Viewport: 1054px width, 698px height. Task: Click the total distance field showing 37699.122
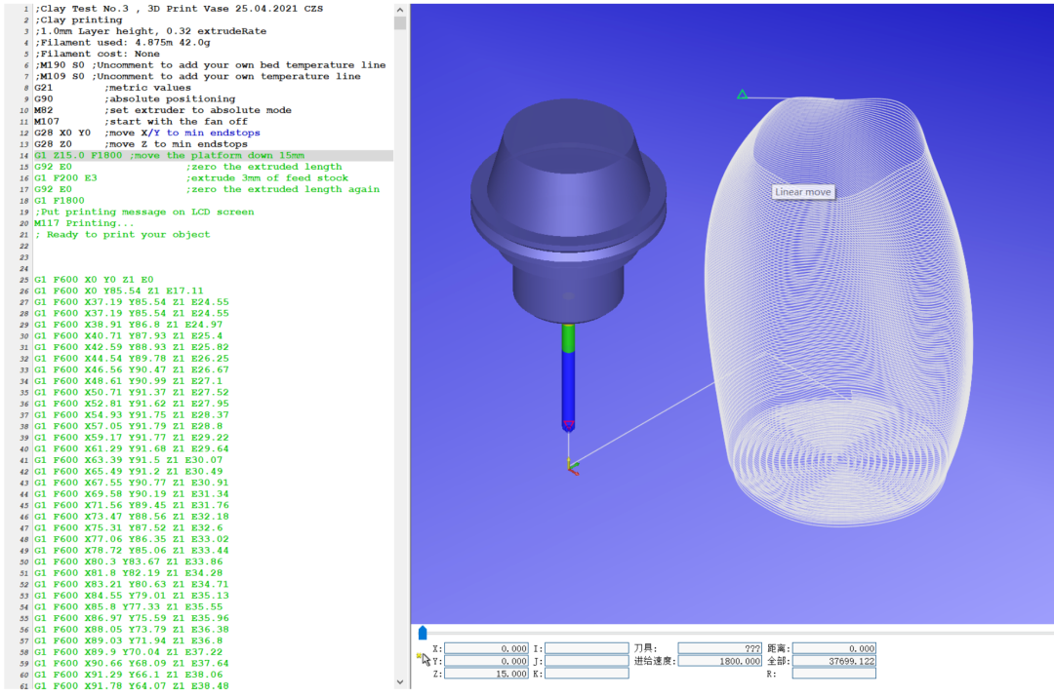[833, 661]
